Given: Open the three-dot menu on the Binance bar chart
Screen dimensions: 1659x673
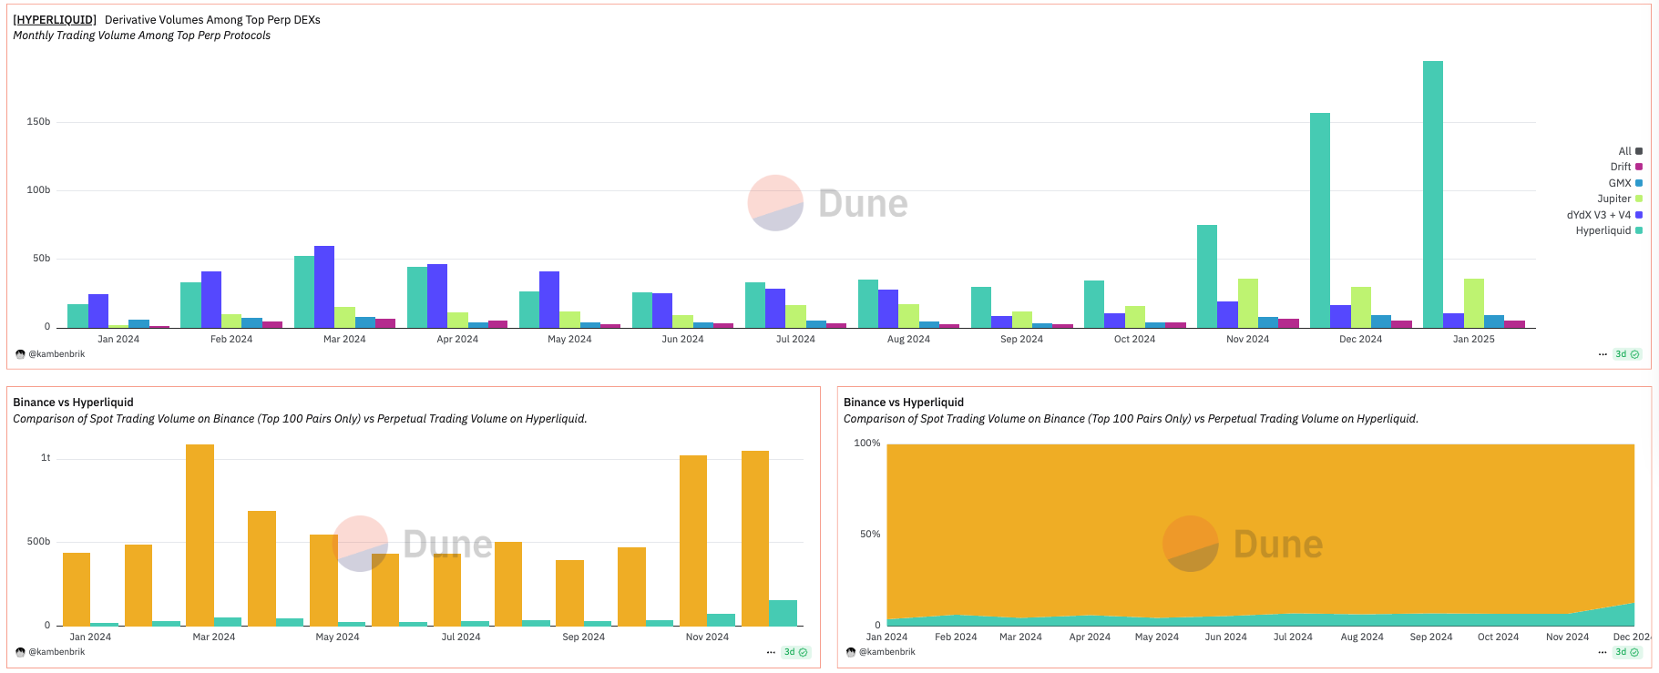Looking at the screenshot, I should click(x=771, y=652).
